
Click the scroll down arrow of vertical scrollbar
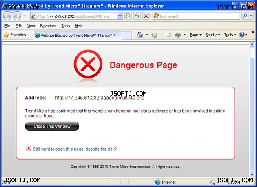[252, 174]
